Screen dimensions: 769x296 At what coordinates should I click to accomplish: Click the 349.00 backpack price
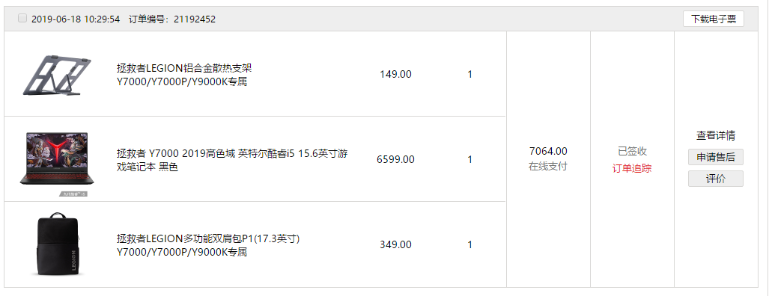[x=395, y=244]
